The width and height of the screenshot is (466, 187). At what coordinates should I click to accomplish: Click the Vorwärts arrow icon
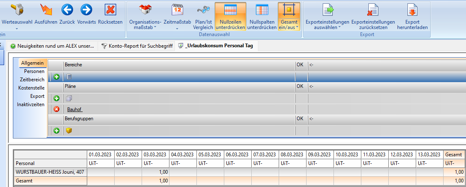86,10
